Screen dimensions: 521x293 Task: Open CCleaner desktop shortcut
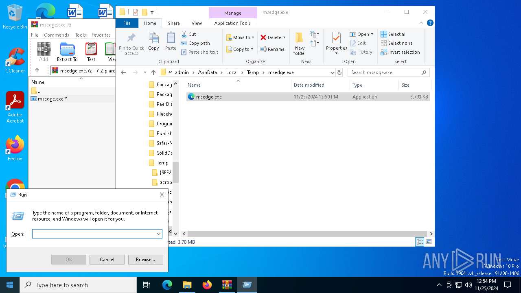[15, 60]
